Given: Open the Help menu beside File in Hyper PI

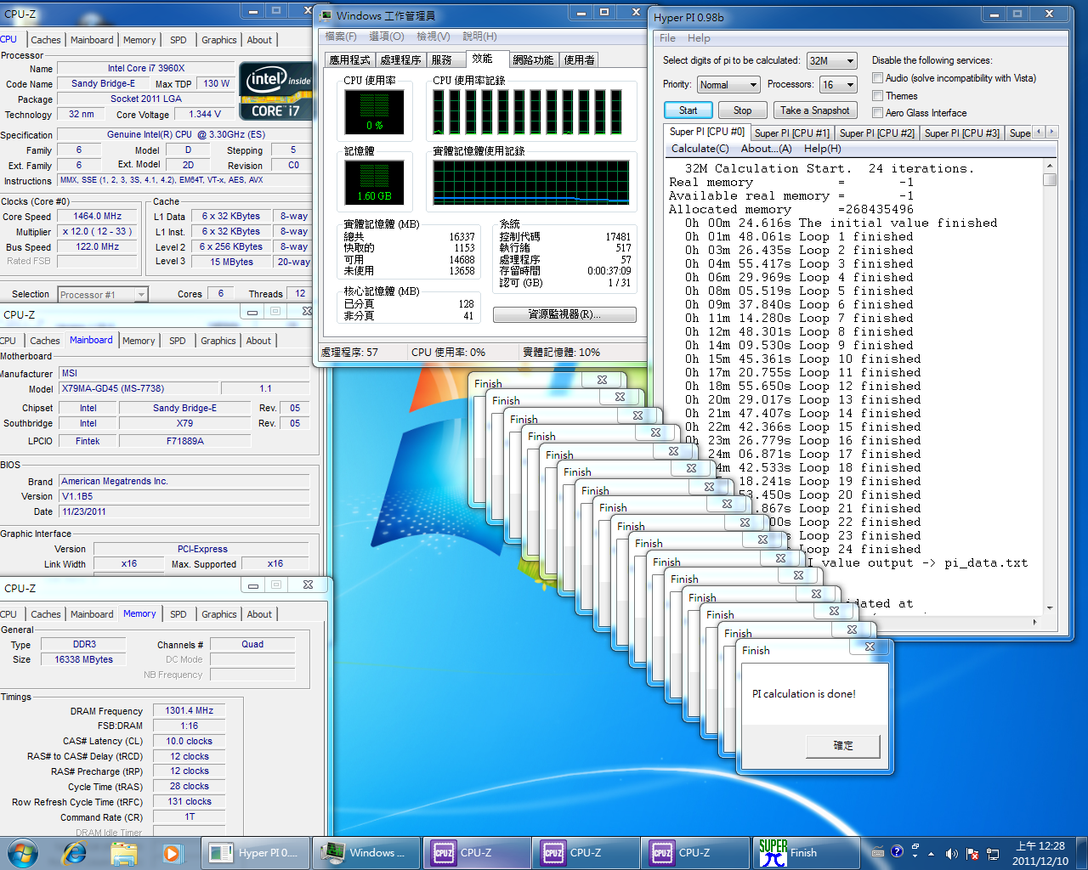Looking at the screenshot, I should pyautogui.click(x=699, y=38).
